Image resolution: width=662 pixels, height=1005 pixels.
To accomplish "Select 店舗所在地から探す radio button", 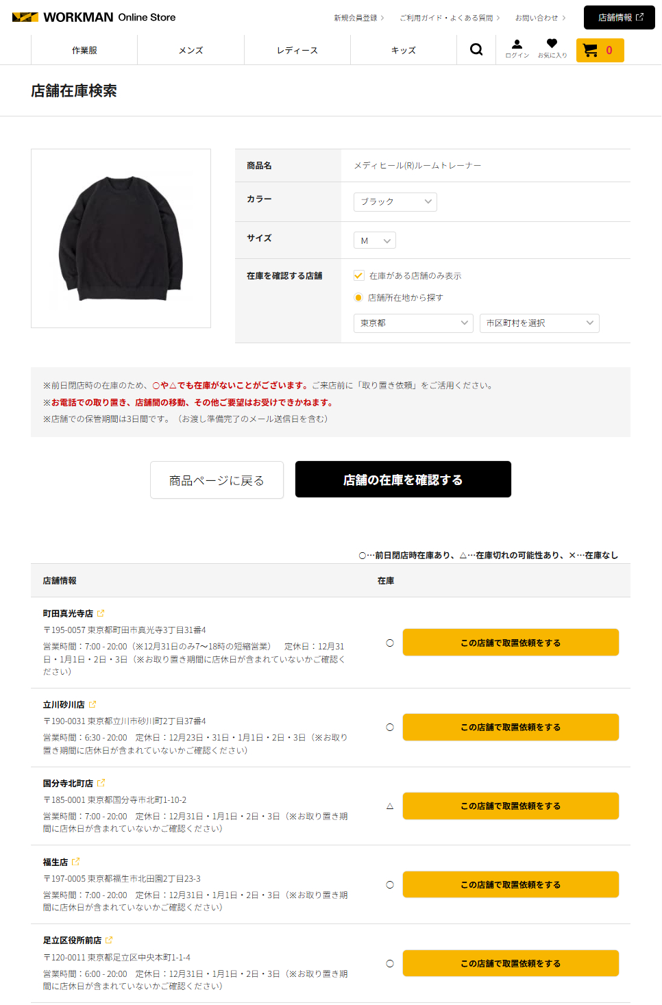I will tap(358, 297).
